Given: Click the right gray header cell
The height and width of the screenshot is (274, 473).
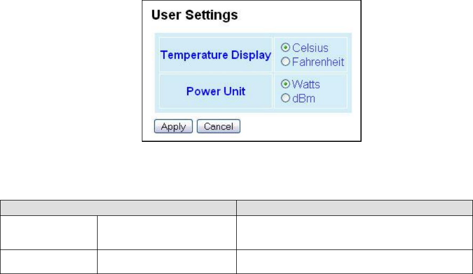Looking at the screenshot, I should click(x=355, y=208).
